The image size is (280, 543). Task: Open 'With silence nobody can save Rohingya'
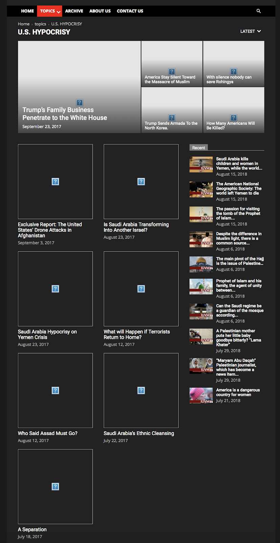pos(229,79)
